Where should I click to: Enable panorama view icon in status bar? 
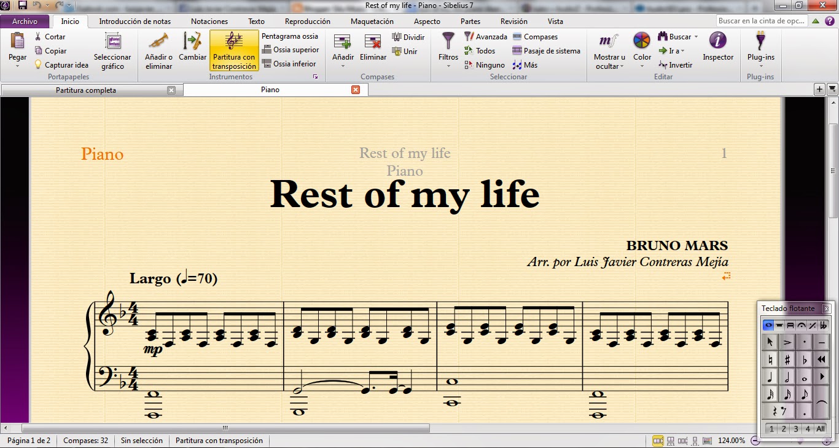click(707, 441)
